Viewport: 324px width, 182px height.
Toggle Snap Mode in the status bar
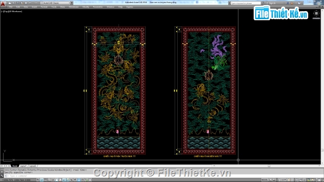point(42,180)
